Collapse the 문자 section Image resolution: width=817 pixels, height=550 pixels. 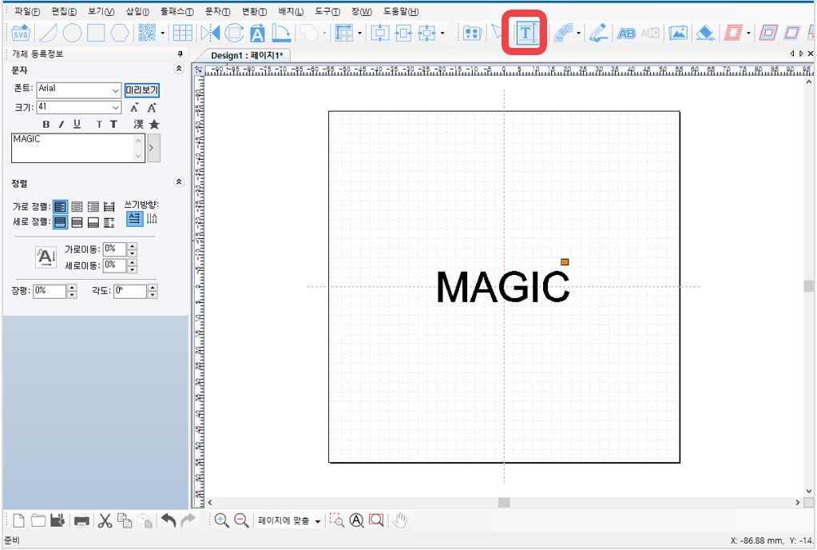point(179,68)
